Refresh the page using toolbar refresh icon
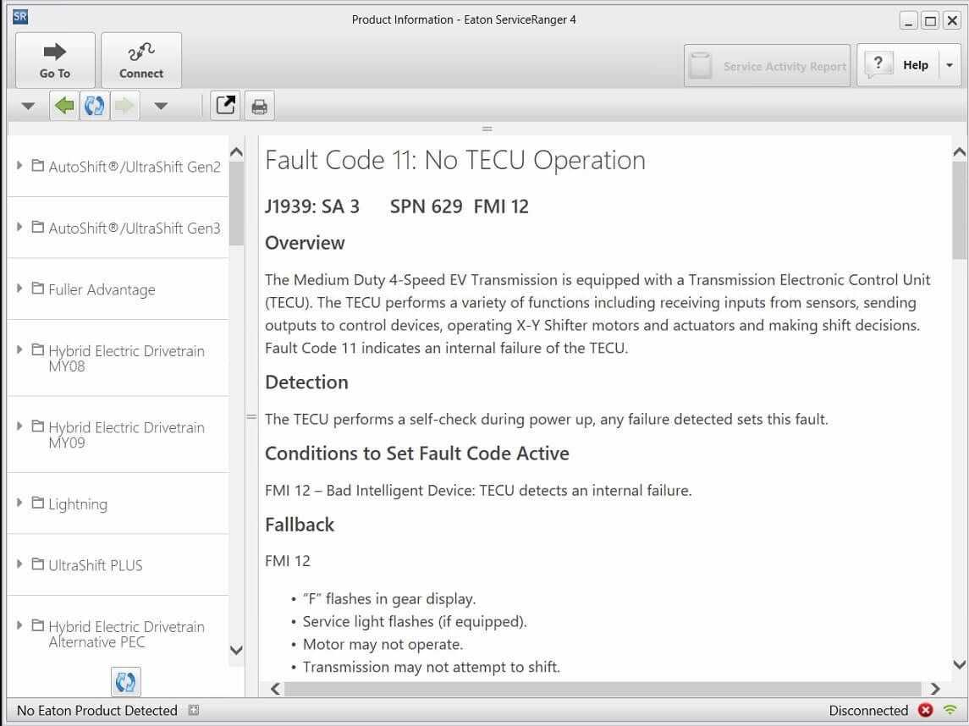 point(94,106)
